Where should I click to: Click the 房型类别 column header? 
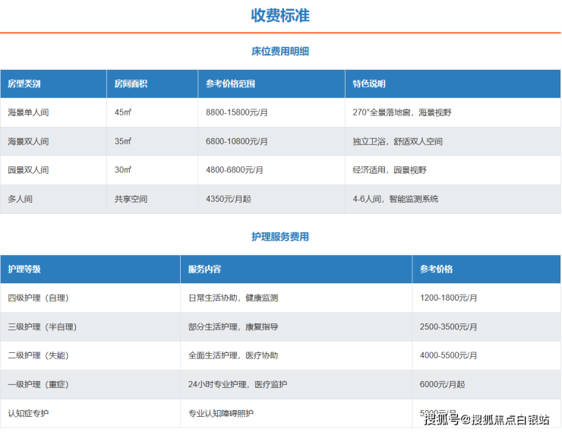click(24, 84)
